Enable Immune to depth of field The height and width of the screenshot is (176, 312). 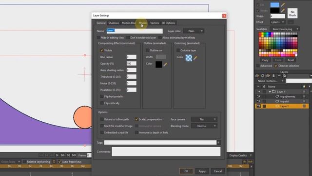[x=136, y=132]
